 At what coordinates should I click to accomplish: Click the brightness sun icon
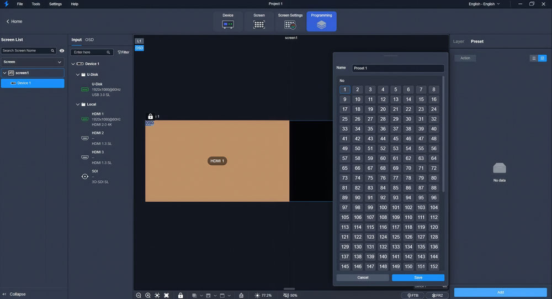pyautogui.click(x=257, y=295)
